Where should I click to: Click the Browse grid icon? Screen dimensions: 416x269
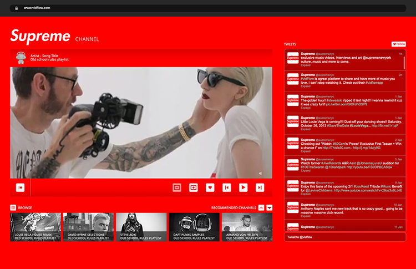(x=13, y=208)
